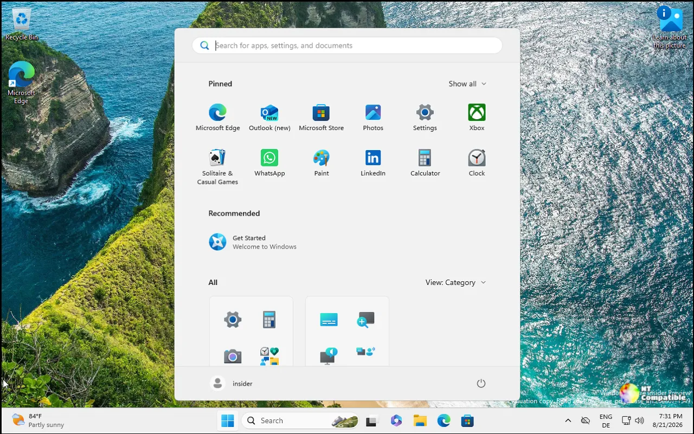
Task: Open Narrator icon in second group
Action: [329, 356]
